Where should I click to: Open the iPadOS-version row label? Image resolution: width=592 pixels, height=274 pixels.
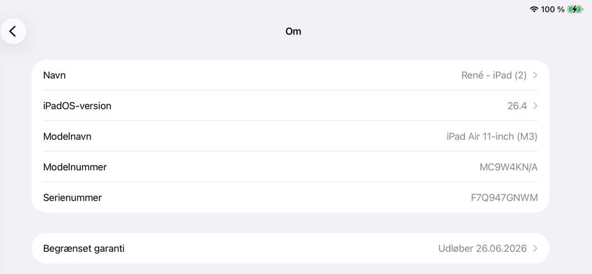coord(77,106)
